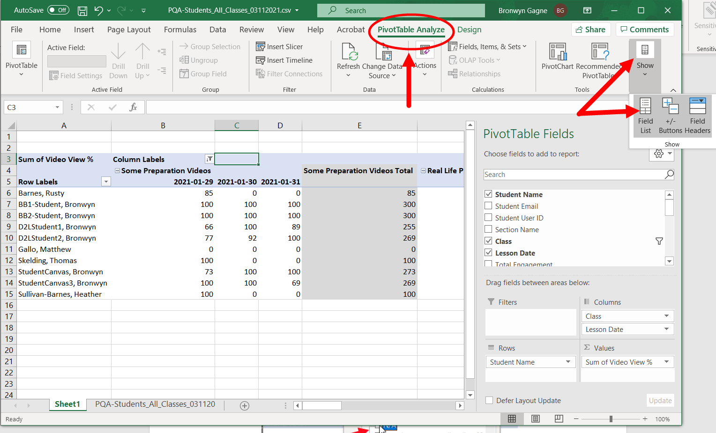Click the Refresh data icon
The image size is (716, 433).
click(349, 52)
